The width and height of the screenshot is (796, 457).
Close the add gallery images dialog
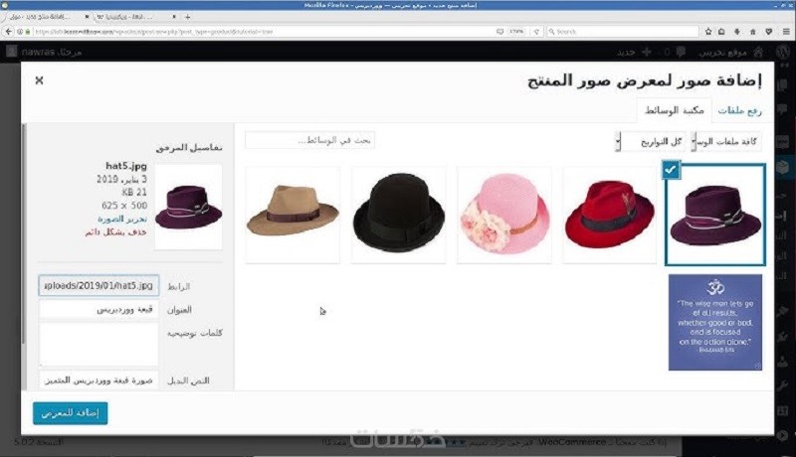coord(39,80)
